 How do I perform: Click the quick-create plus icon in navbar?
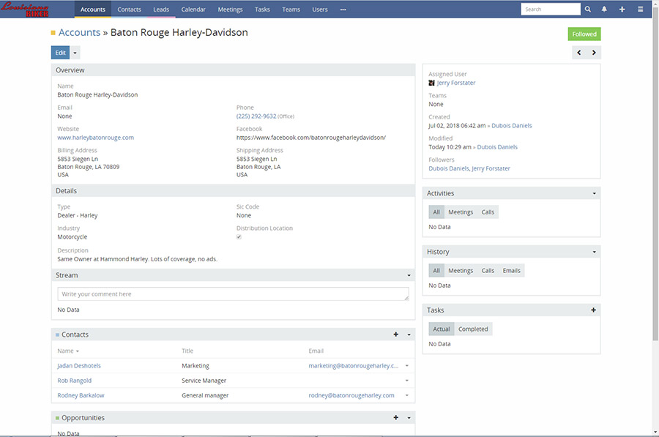[x=622, y=10]
